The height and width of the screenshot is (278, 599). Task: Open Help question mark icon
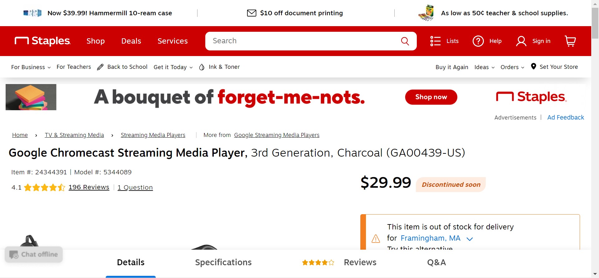478,41
